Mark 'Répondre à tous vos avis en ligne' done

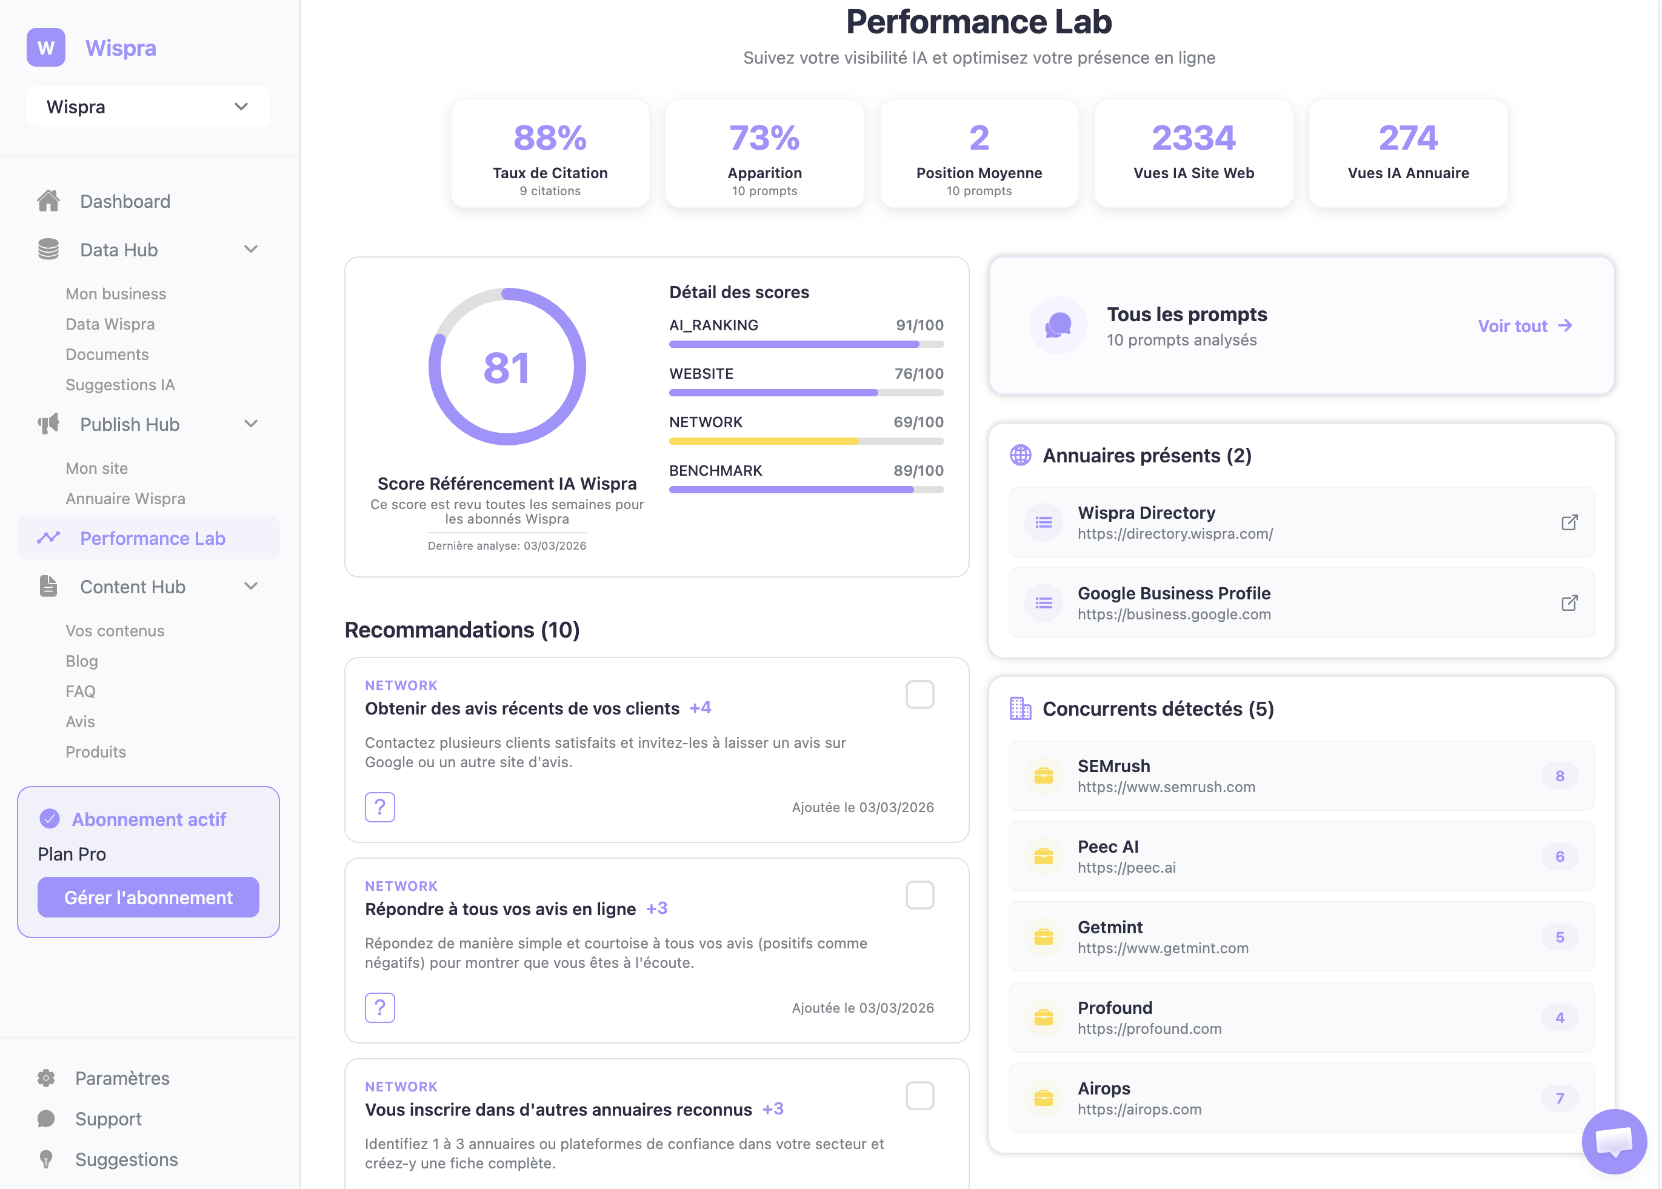[x=920, y=894]
